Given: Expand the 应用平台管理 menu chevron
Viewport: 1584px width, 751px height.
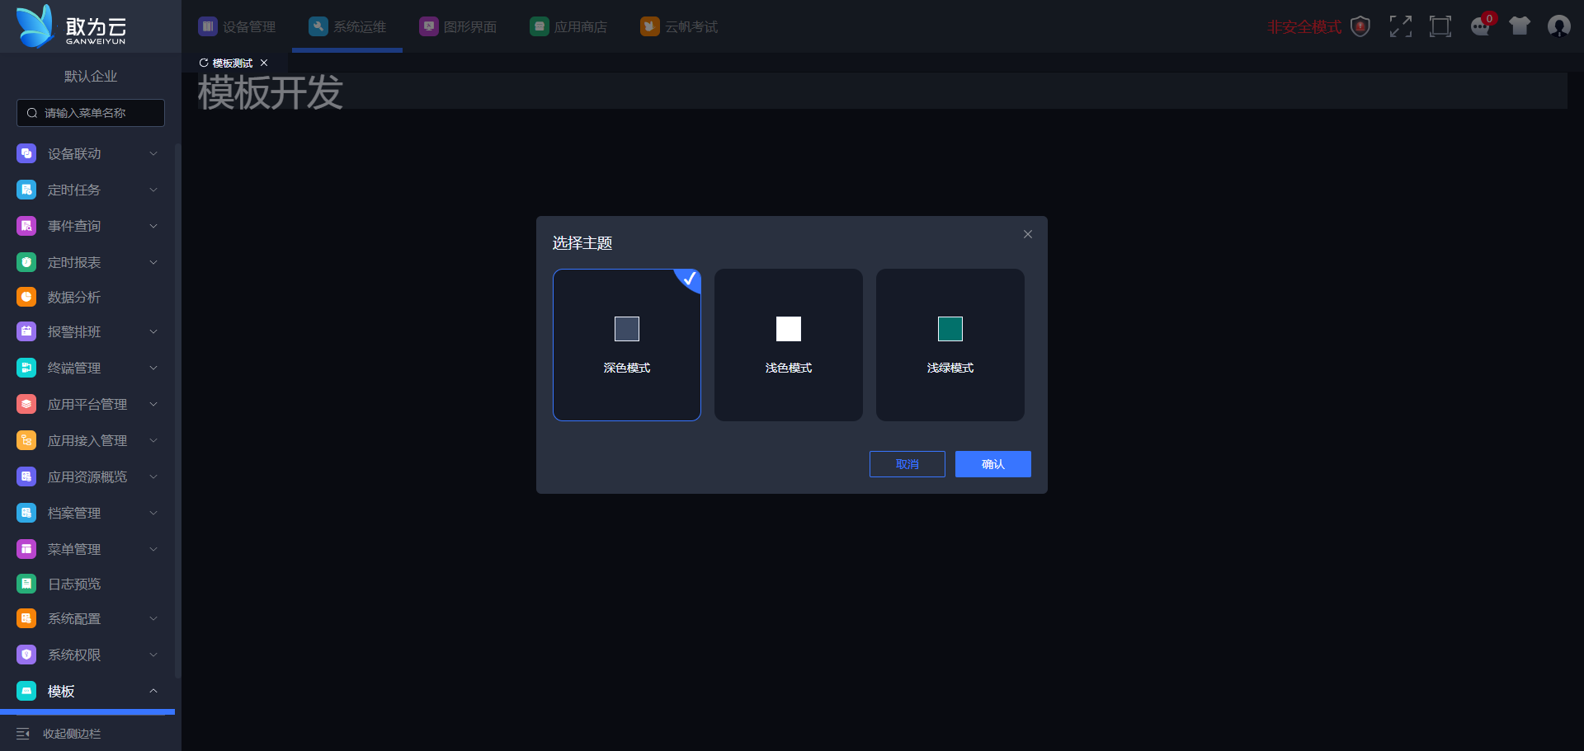Looking at the screenshot, I should pyautogui.click(x=153, y=404).
